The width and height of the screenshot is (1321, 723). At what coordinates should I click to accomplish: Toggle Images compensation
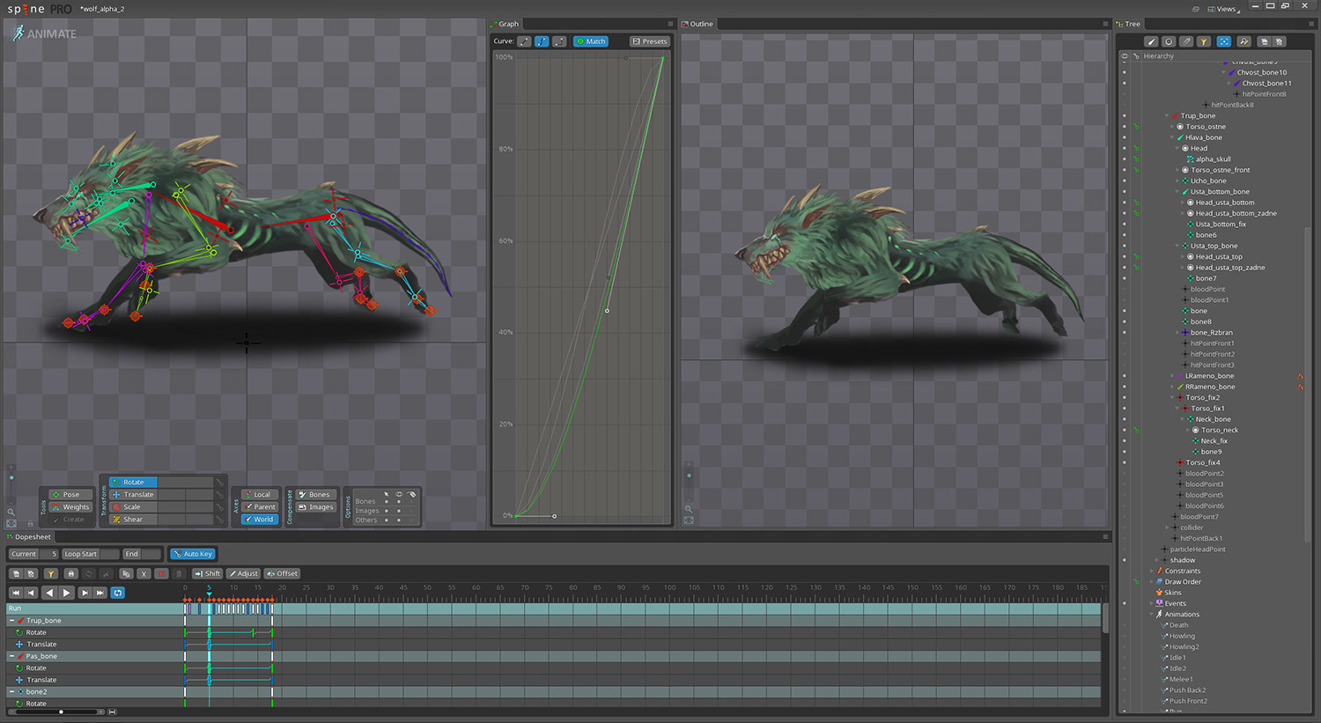[x=315, y=507]
